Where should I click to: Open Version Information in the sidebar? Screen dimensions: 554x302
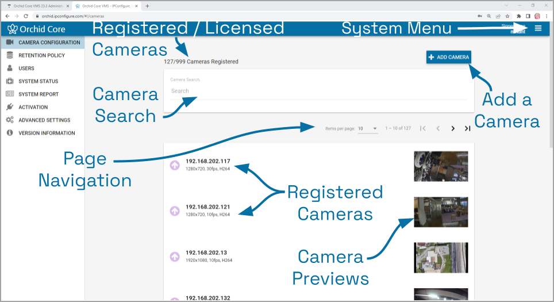pos(43,133)
